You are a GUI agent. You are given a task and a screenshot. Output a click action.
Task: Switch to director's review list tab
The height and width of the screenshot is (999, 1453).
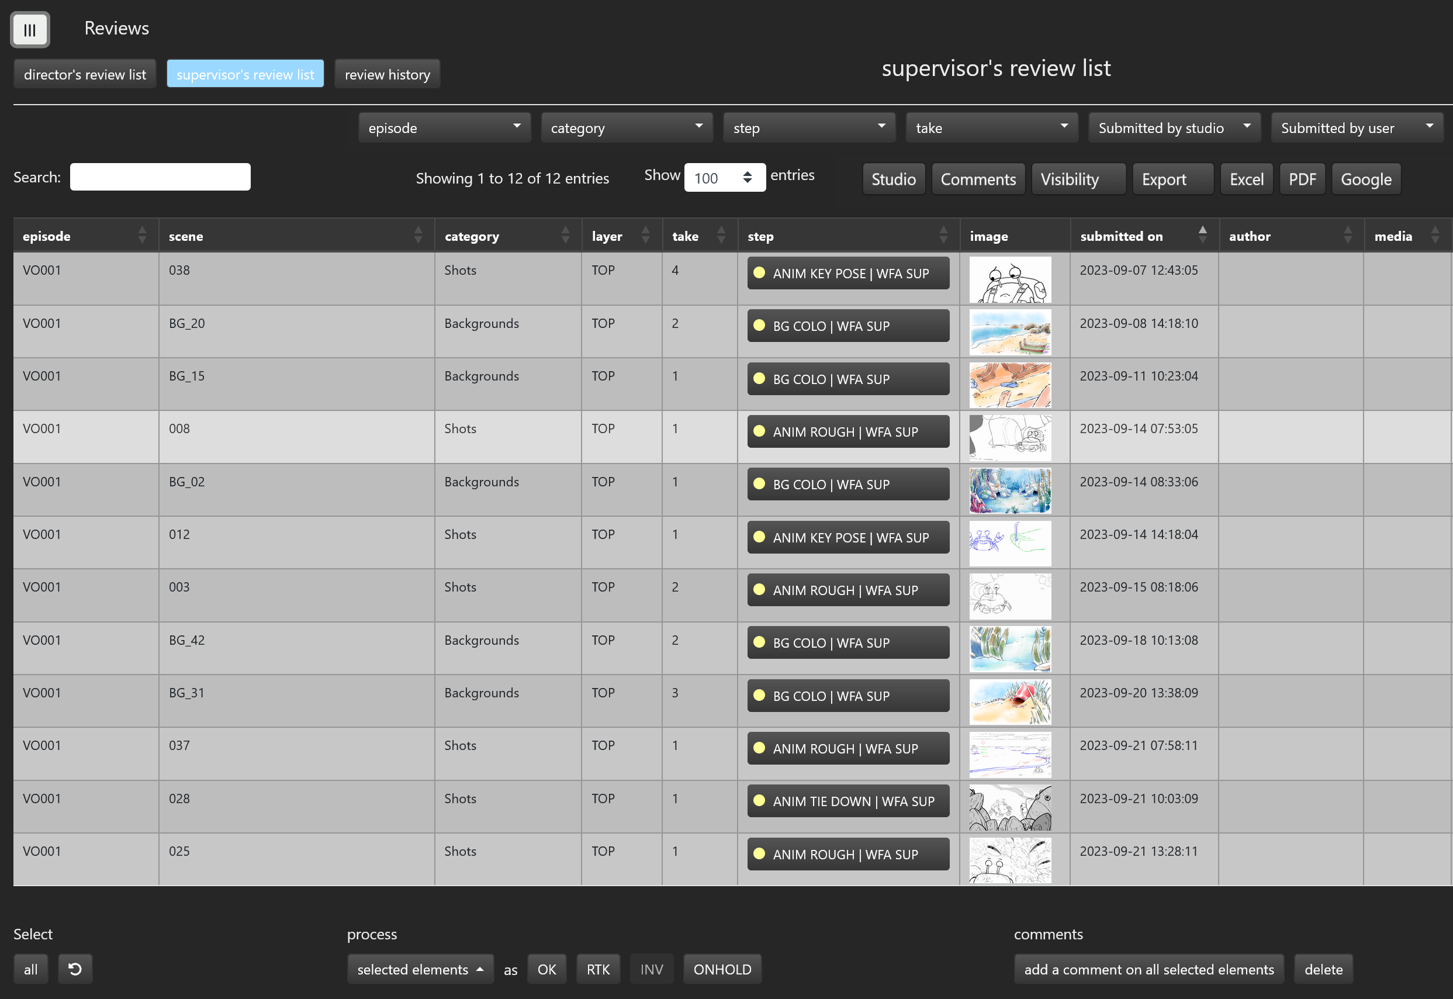(85, 74)
